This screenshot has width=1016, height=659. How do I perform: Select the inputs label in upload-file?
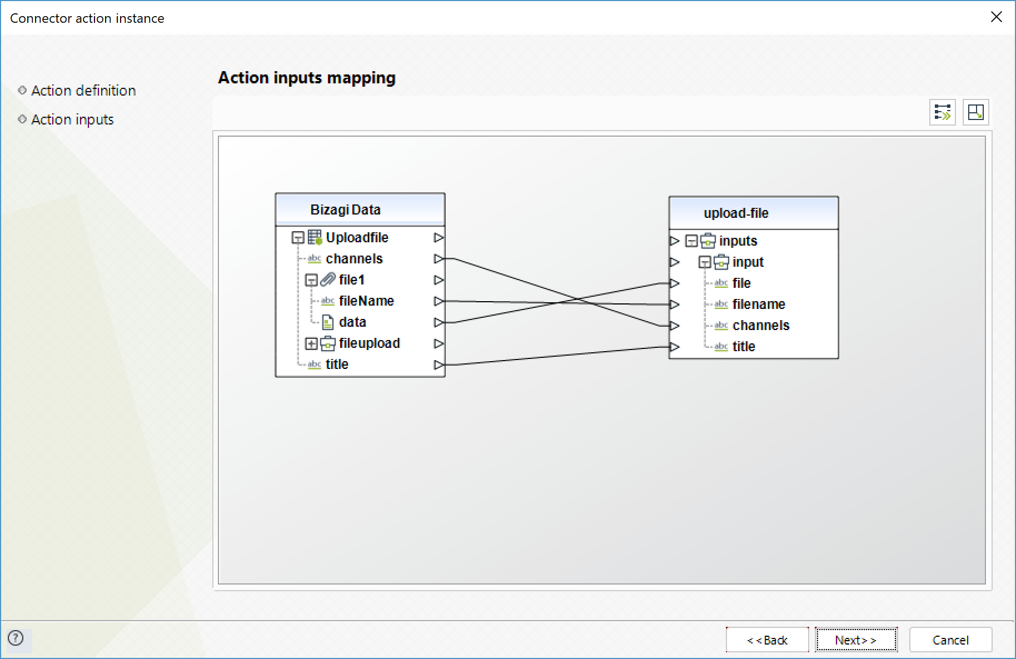tap(738, 241)
